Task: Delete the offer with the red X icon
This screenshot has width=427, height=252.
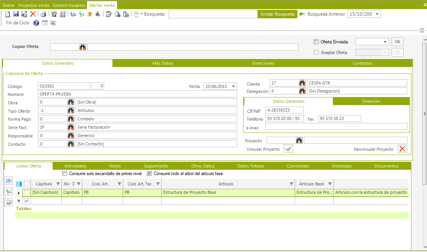Action: tap(32, 14)
